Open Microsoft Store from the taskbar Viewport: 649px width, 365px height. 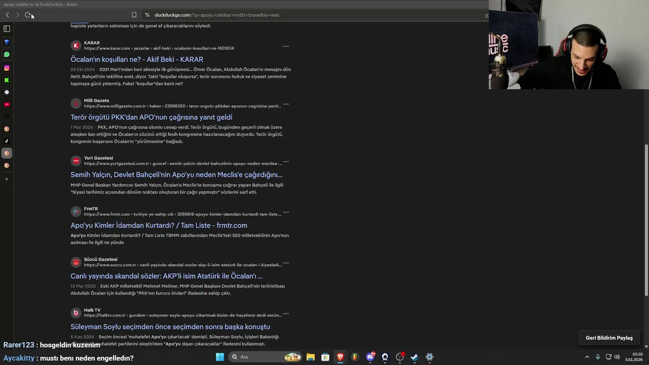point(325,357)
